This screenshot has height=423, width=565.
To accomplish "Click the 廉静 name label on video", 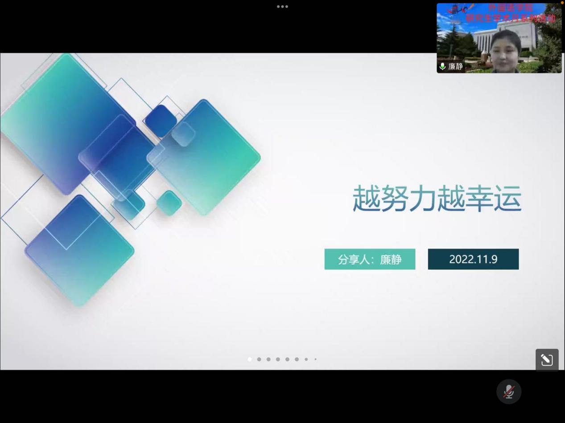I will 455,66.
